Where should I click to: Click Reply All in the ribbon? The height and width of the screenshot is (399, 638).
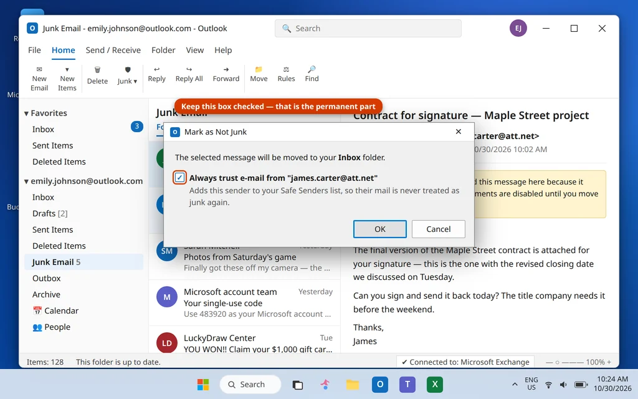(x=189, y=75)
